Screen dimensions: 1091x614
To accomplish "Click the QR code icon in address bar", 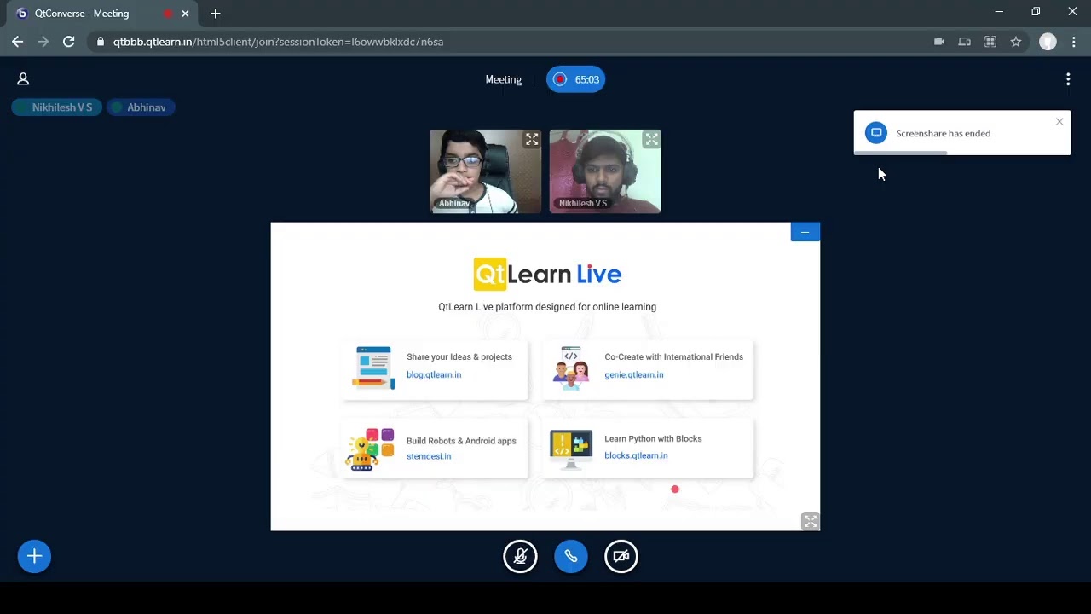I will (x=990, y=42).
